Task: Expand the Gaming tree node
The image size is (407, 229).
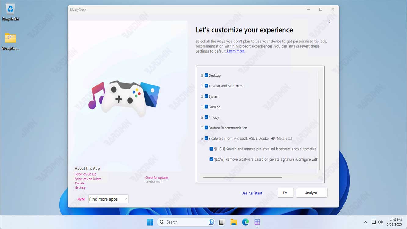Action: (x=202, y=107)
